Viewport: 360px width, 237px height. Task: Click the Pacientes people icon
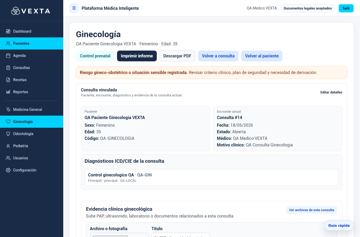[8, 43]
